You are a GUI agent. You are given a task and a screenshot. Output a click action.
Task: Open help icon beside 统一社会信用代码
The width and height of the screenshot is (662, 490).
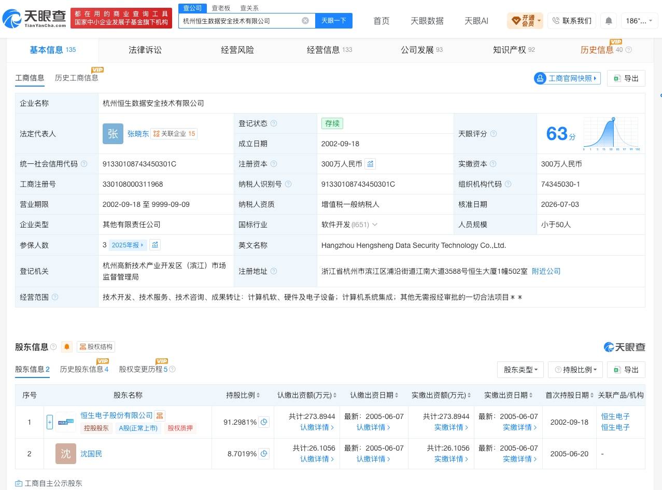[x=84, y=164]
